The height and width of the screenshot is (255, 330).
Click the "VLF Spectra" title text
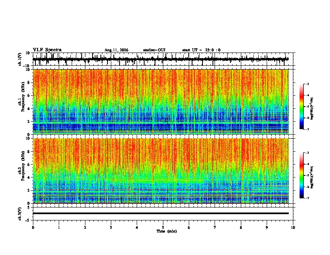click(x=47, y=50)
